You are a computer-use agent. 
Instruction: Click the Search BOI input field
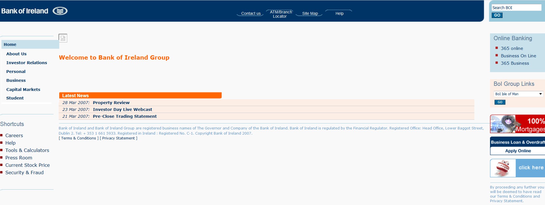[516, 8]
